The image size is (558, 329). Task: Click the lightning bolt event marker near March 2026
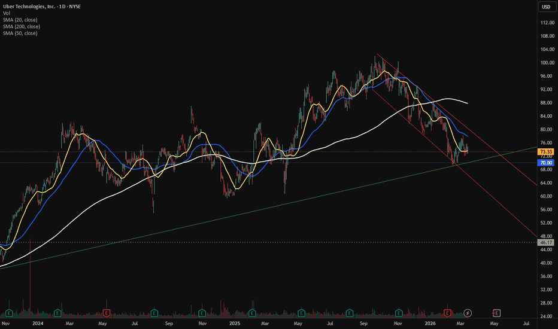468,312
